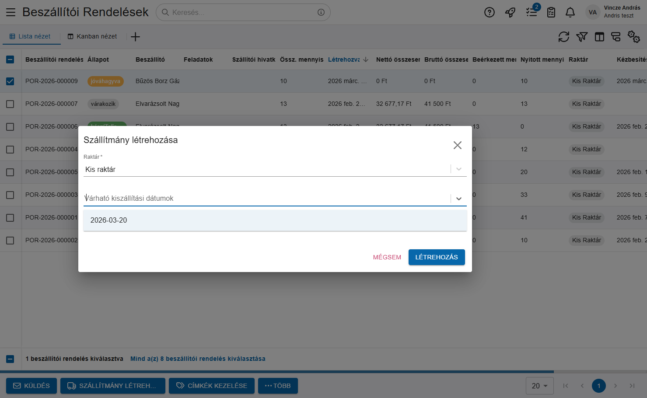Switch to the Kanban nézet tab
Screen dimensions: 647x398
[92, 36]
